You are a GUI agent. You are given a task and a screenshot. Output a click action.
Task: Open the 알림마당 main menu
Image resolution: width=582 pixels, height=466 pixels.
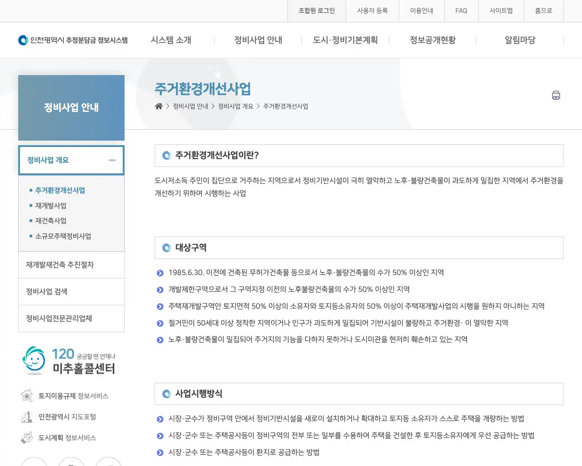520,40
